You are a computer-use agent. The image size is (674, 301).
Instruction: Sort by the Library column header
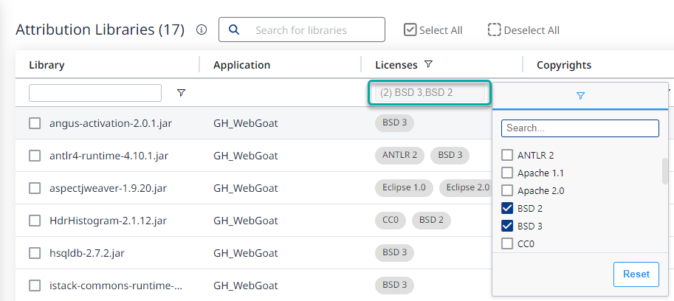[47, 65]
